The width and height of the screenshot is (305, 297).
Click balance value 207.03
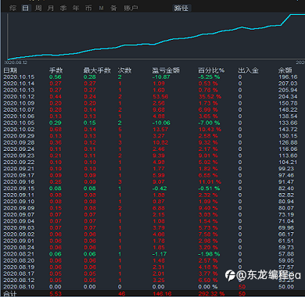(x=288, y=84)
